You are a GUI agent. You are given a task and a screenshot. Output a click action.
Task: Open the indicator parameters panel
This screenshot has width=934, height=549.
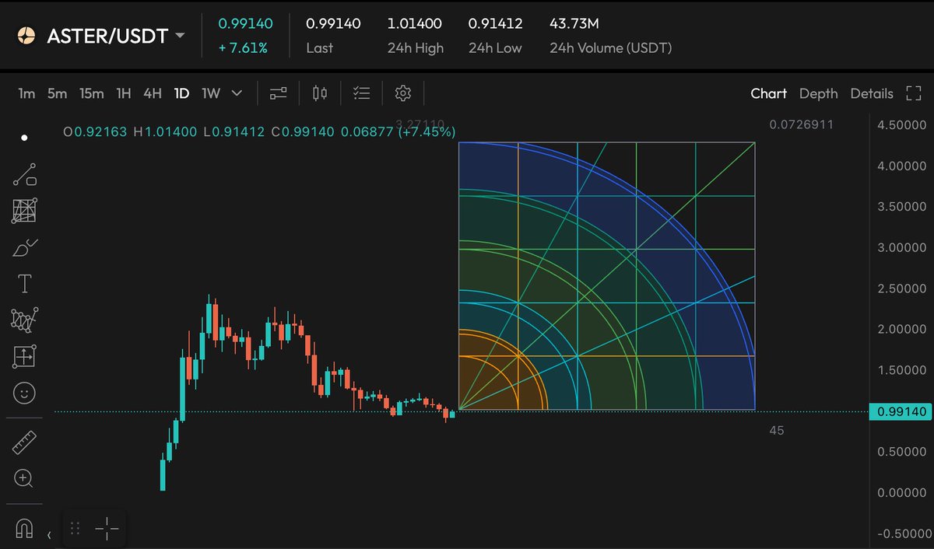click(x=278, y=93)
